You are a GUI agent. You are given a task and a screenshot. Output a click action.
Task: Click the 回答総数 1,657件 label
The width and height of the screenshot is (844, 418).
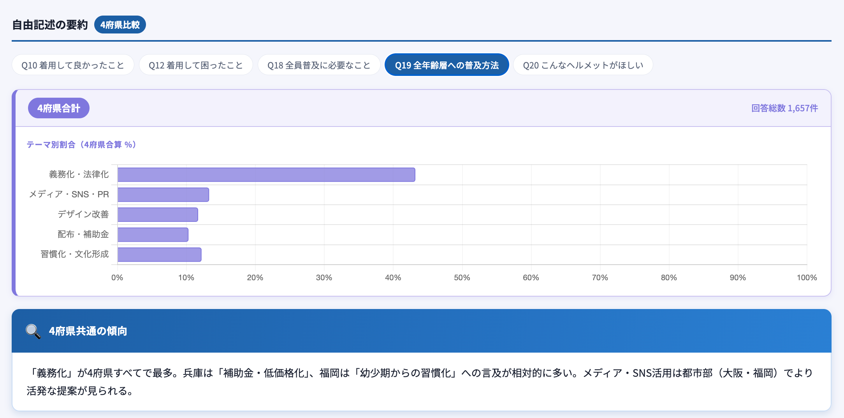click(784, 108)
